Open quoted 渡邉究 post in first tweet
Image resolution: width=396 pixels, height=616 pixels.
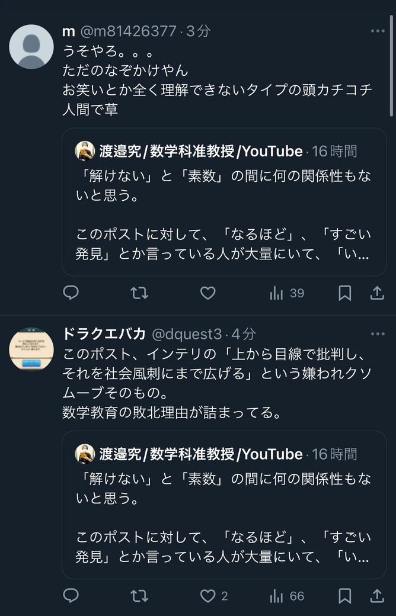(224, 202)
